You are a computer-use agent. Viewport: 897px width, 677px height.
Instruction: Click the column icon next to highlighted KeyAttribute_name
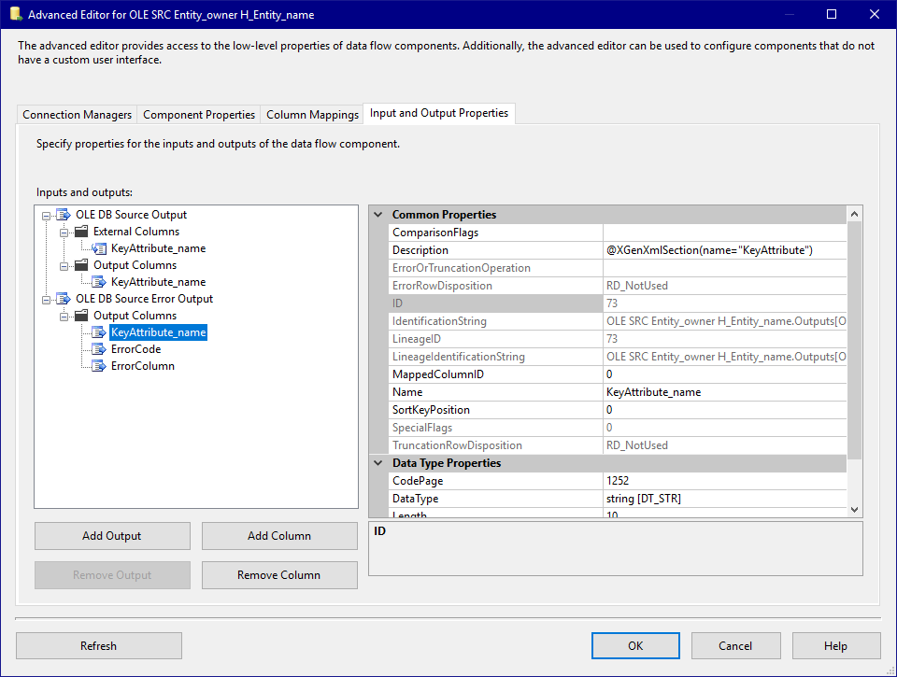point(99,332)
